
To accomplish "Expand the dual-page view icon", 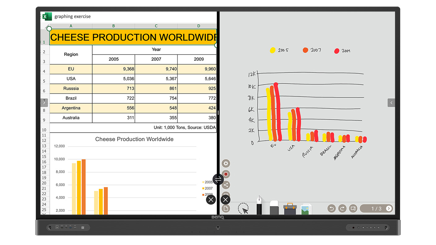I will tap(353, 208).
